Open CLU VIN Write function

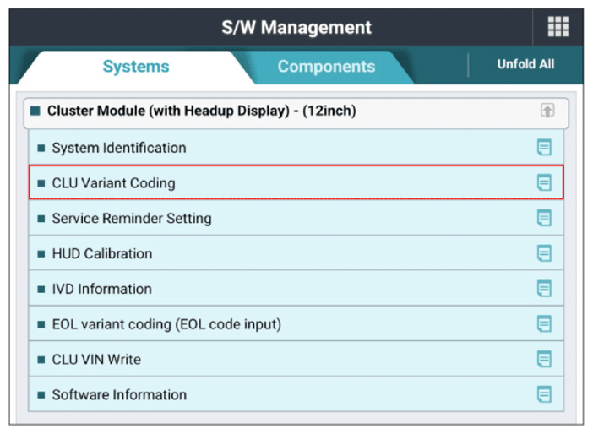point(296,359)
